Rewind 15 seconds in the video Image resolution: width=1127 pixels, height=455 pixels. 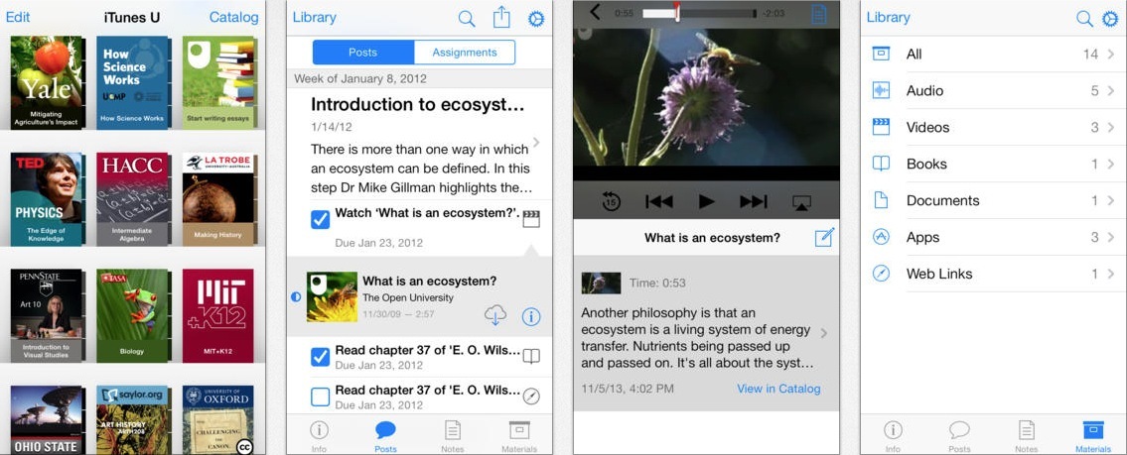[x=611, y=201]
